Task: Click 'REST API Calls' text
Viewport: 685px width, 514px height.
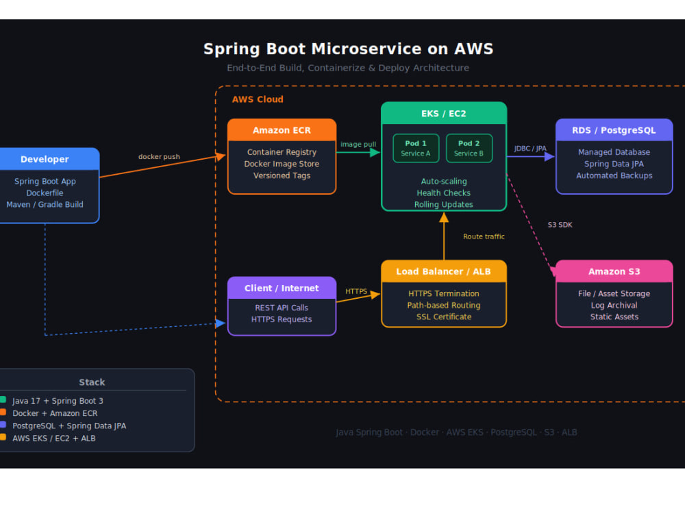Action: 282,308
